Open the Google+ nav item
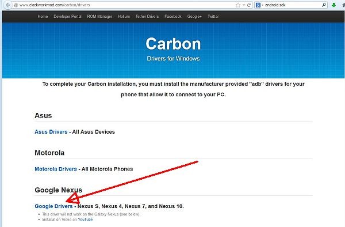This screenshot has width=345, height=227. [194, 16]
